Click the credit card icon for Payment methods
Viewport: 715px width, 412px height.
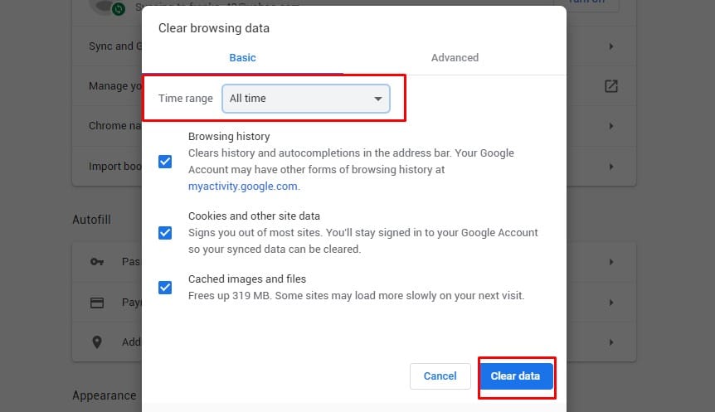(x=97, y=303)
